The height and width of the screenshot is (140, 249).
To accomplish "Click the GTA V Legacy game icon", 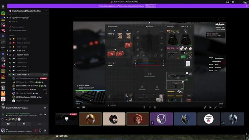I will 3,108.
